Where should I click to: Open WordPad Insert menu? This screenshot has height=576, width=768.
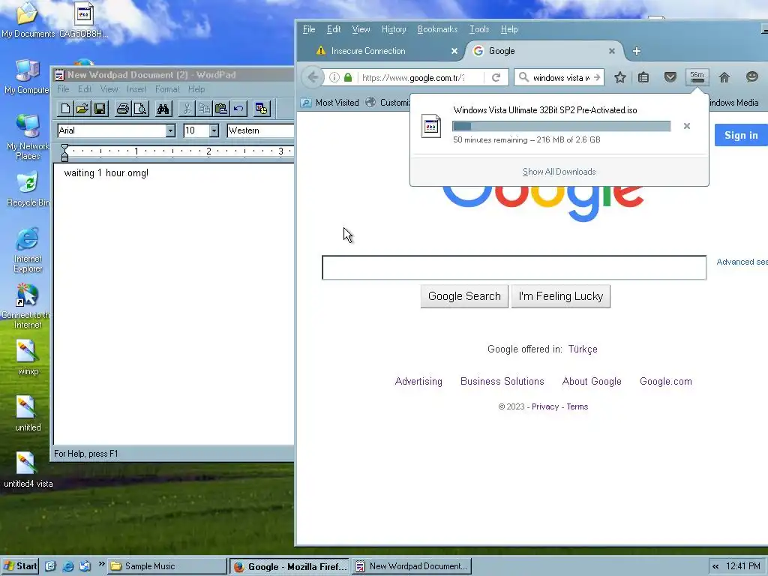click(136, 89)
